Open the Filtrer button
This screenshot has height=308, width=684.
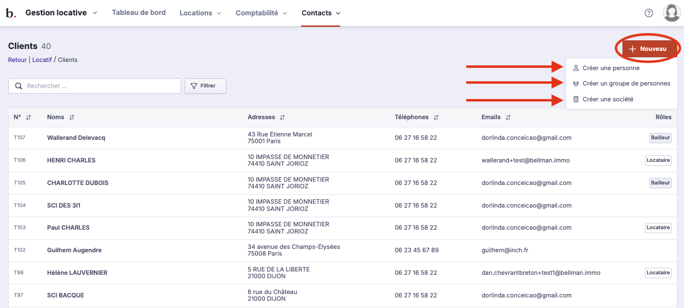click(205, 86)
